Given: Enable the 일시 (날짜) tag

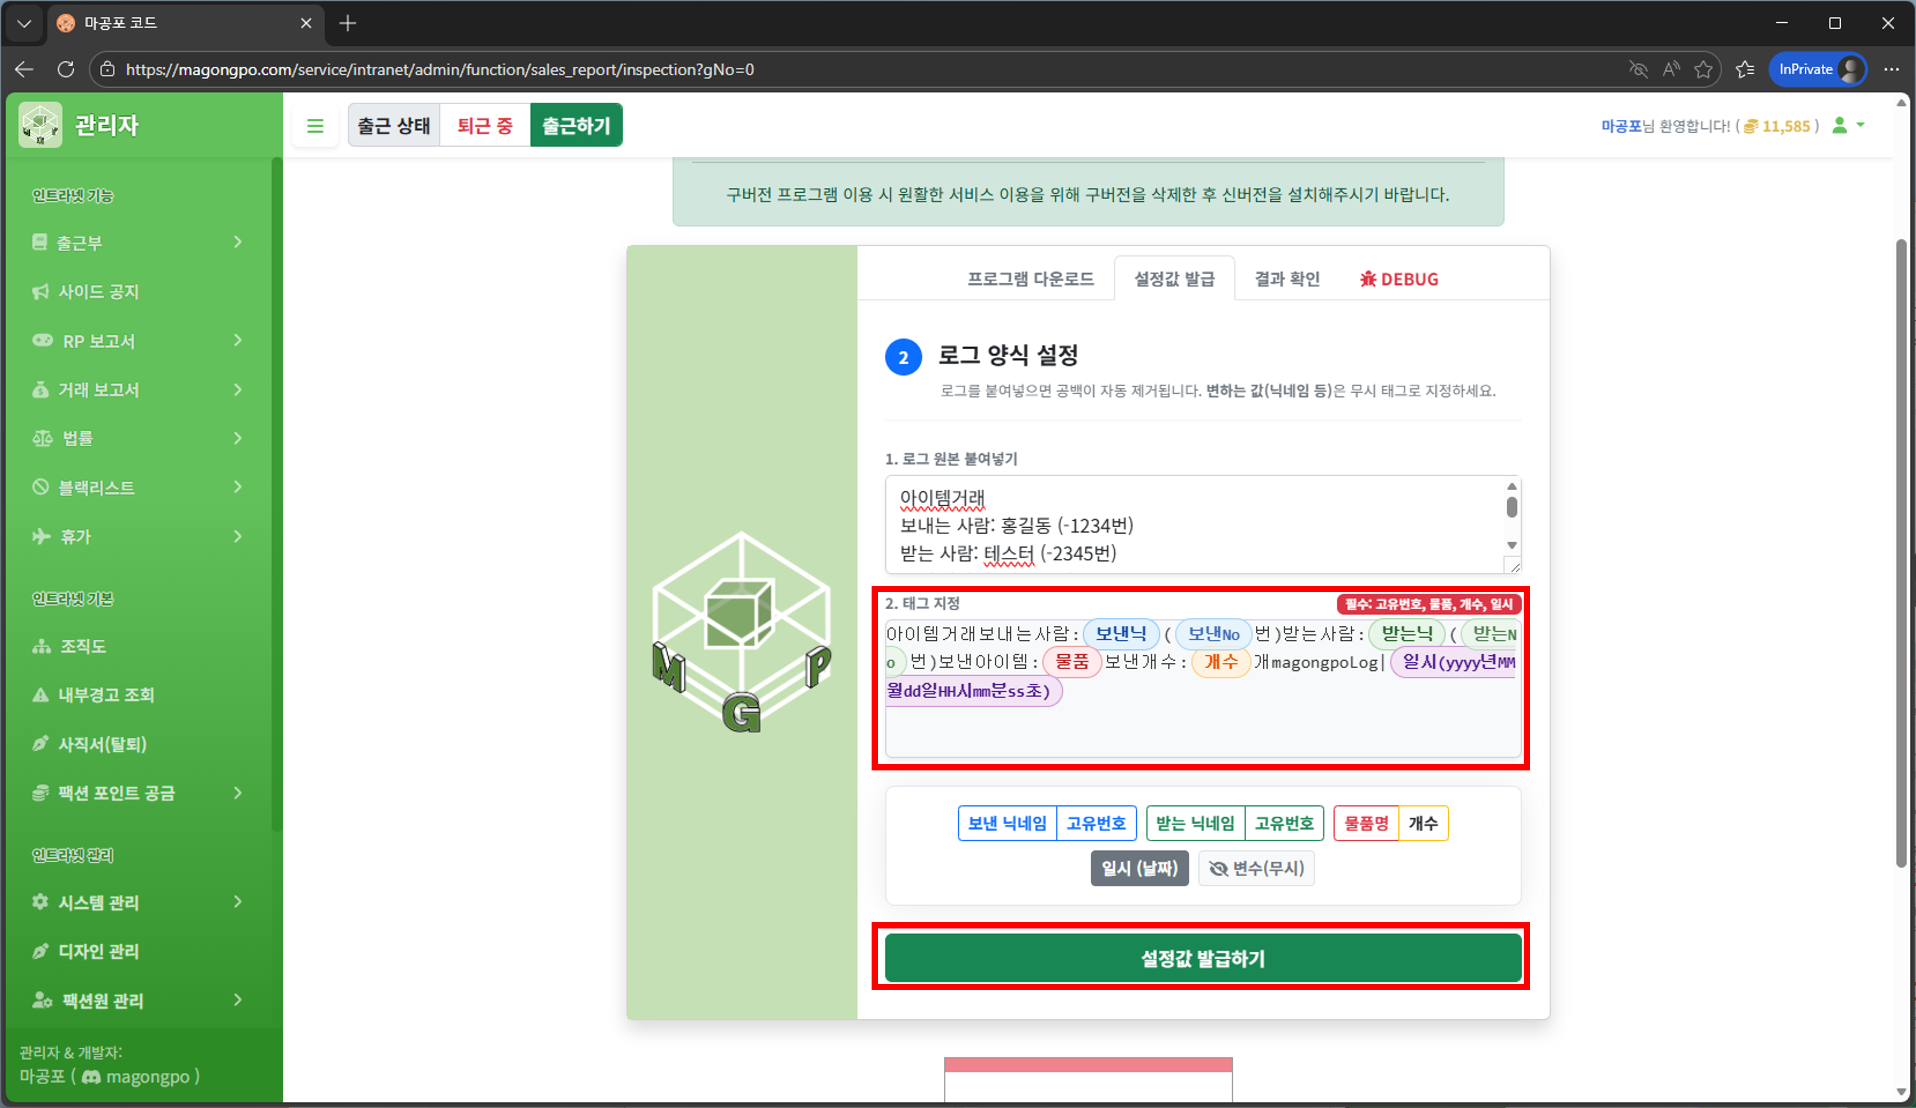Looking at the screenshot, I should click(x=1139, y=868).
